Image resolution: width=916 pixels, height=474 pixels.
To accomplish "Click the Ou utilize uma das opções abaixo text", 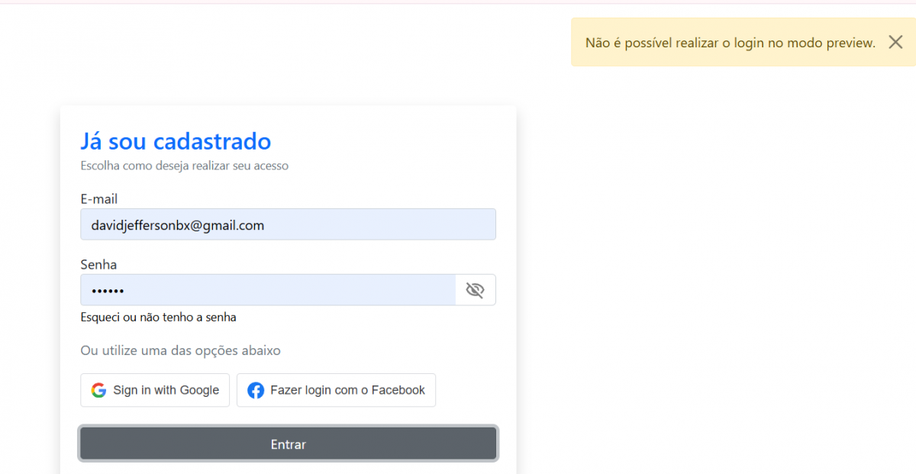I will (181, 350).
